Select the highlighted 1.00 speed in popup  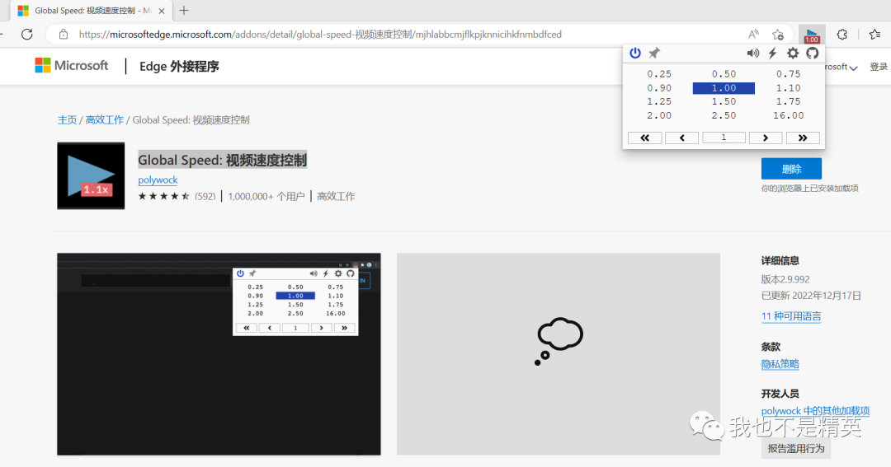(724, 88)
